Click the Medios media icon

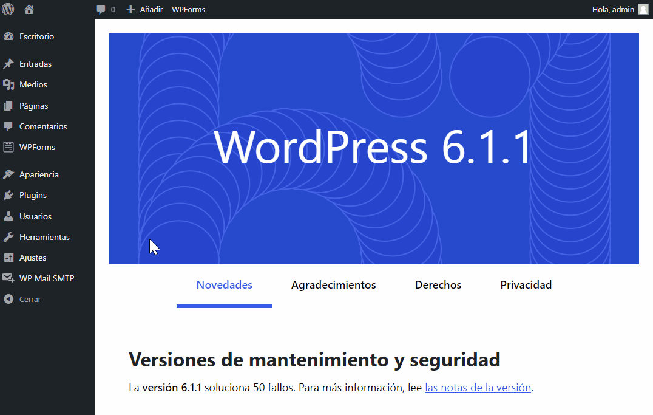point(8,84)
